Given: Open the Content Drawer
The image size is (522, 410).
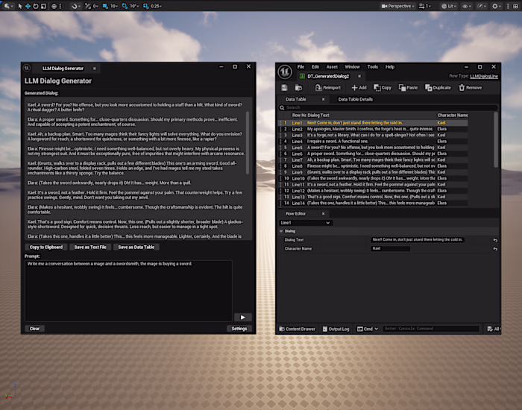Looking at the screenshot, I should (x=297, y=329).
